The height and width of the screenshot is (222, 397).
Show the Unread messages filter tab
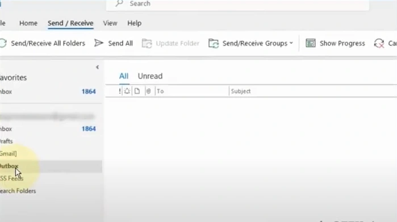pos(150,76)
